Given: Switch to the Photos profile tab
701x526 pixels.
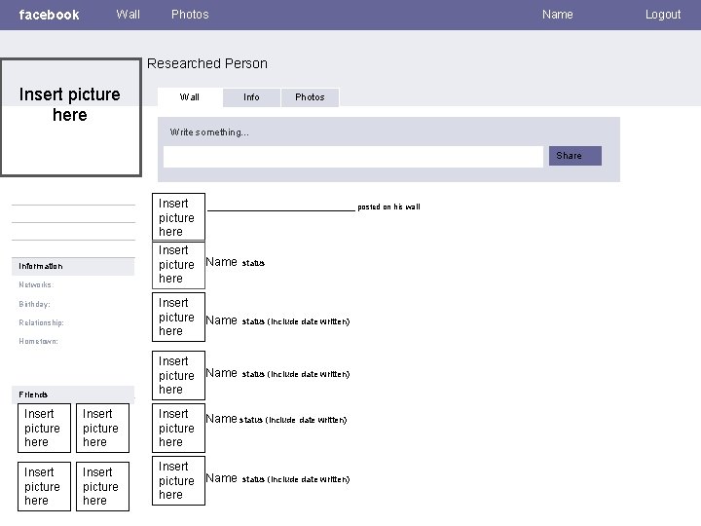Looking at the screenshot, I should point(310,97).
